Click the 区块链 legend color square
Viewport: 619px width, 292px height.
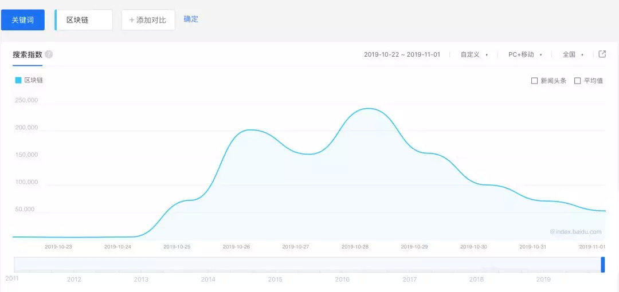18,80
